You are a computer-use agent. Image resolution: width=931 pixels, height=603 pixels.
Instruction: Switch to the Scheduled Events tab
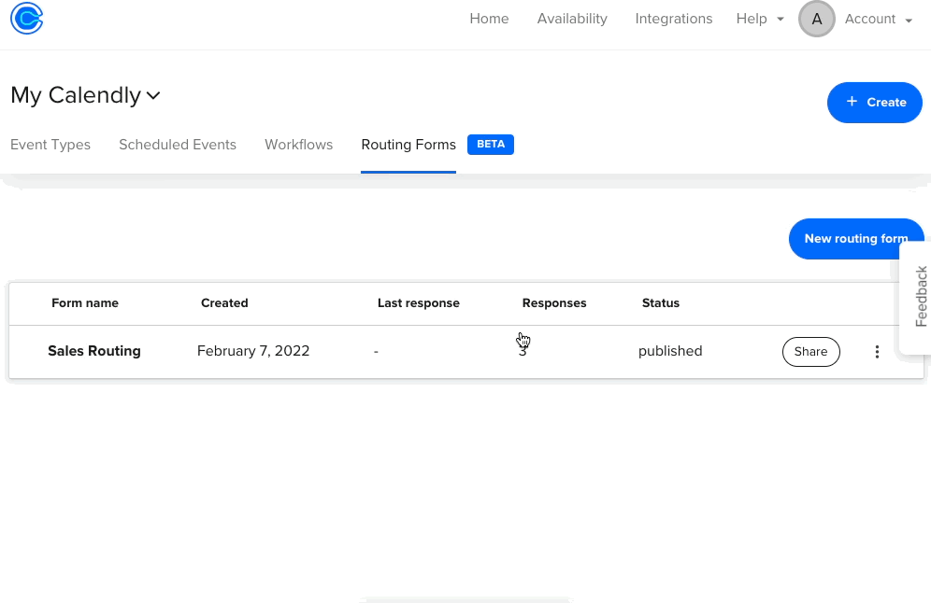click(178, 145)
